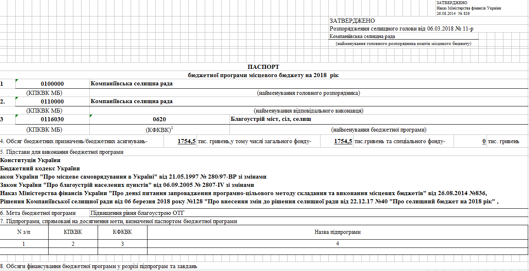
Task: Click the law "Про місцеве самоврядування в Україні" line
Action: [x=133, y=177]
